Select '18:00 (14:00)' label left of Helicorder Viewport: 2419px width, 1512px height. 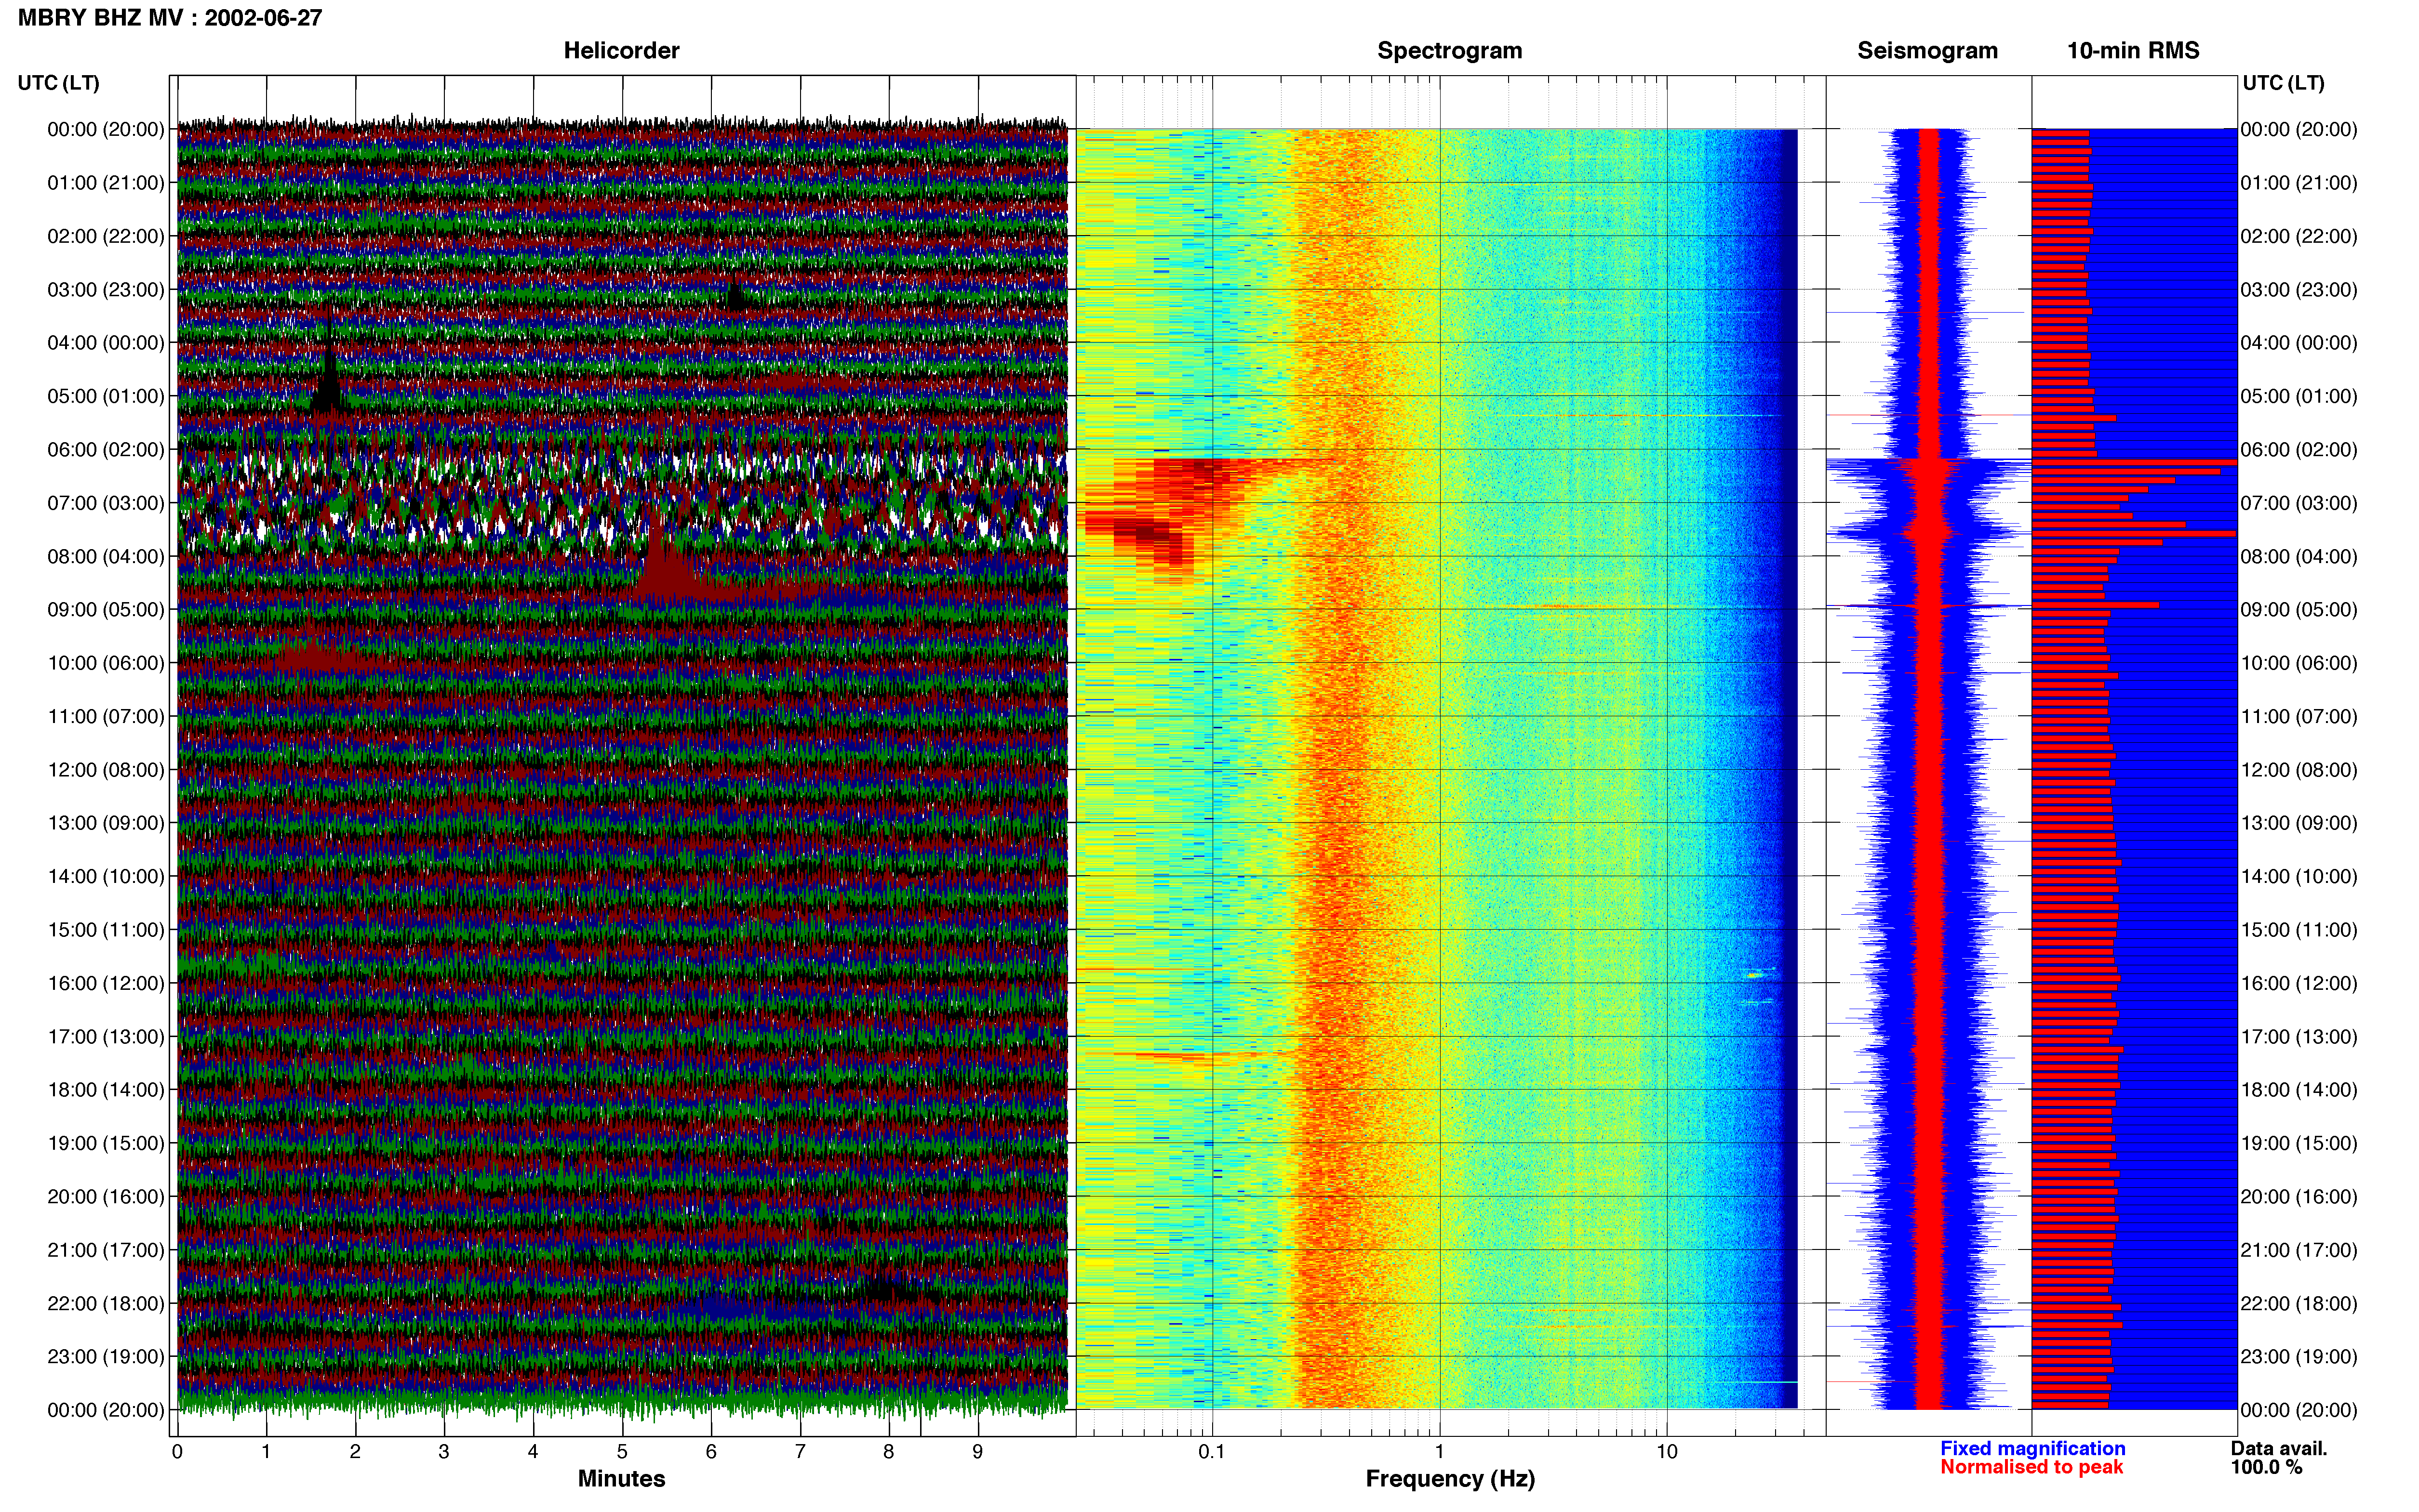[106, 1090]
